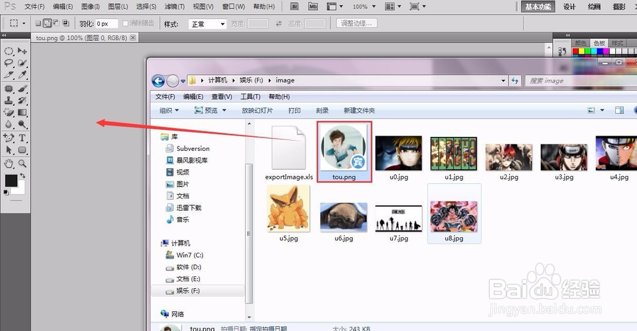Refresh the Explorer address bar
Viewport: 637px width, 331px height.
coord(515,80)
